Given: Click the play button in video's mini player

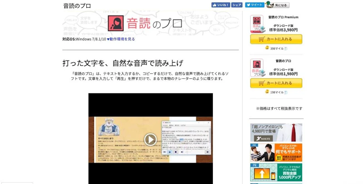Looking at the screenshot, I should [x=170, y=152].
